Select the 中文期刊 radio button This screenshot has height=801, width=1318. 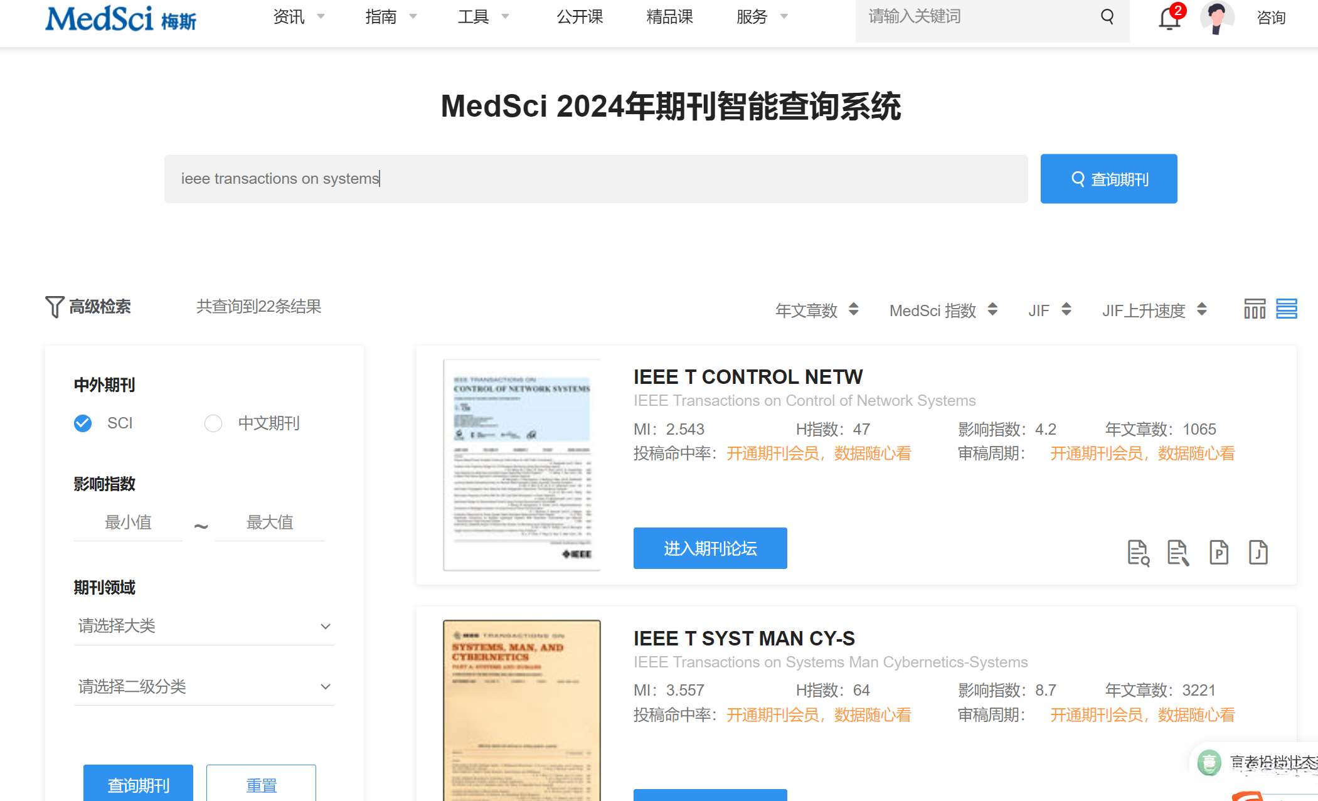coord(213,423)
